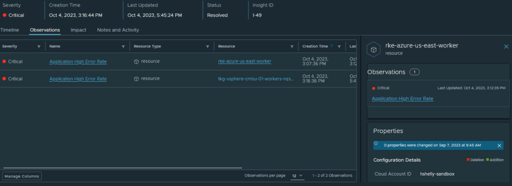Switch to the Timeline tab

[x=9, y=30]
